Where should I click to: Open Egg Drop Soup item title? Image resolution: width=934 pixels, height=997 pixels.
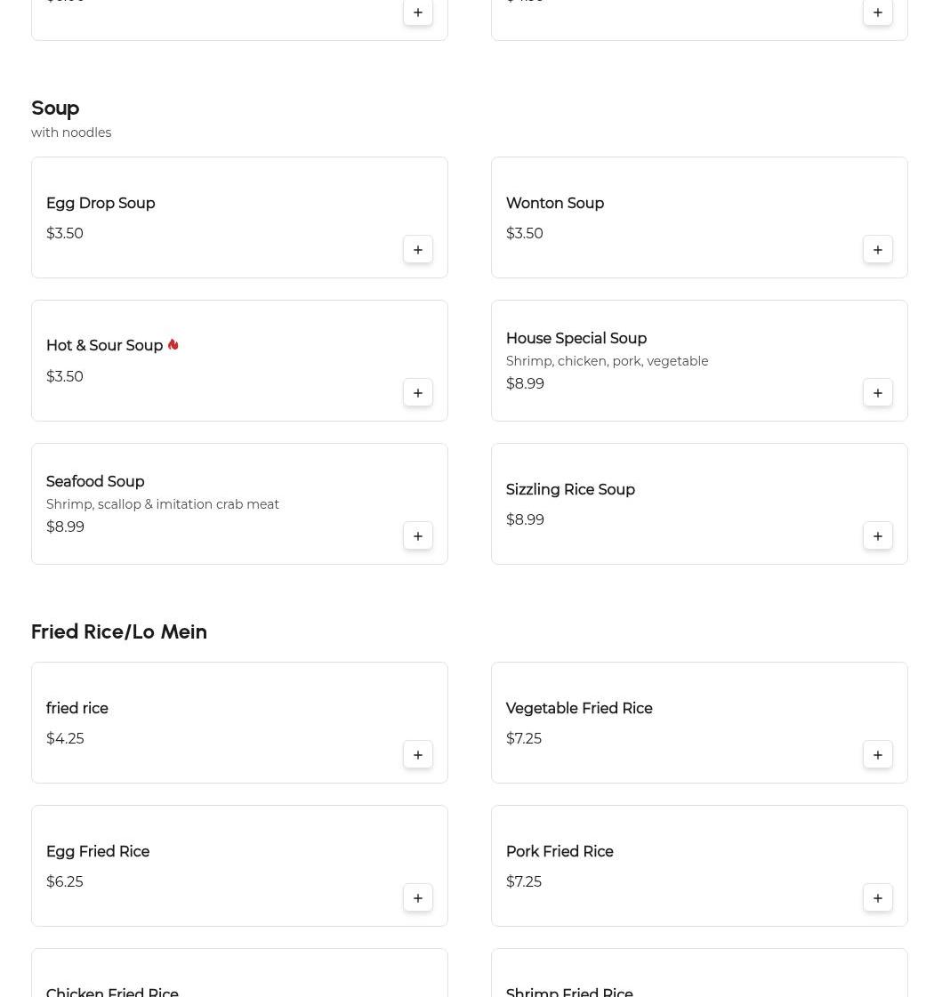point(101,204)
